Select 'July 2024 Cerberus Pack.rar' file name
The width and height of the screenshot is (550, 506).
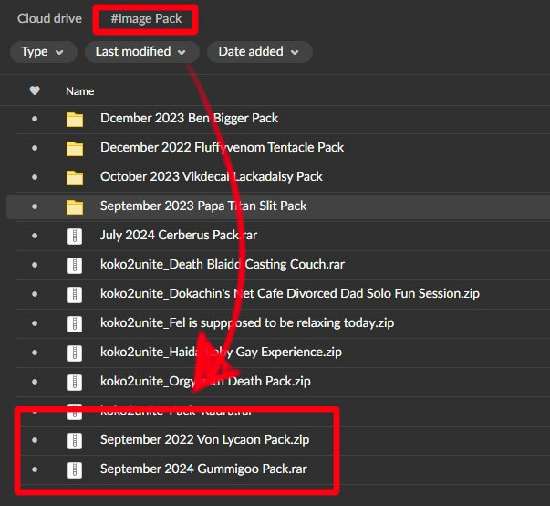(x=179, y=236)
